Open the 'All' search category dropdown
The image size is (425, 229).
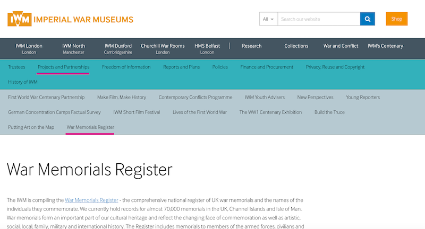[x=268, y=19]
